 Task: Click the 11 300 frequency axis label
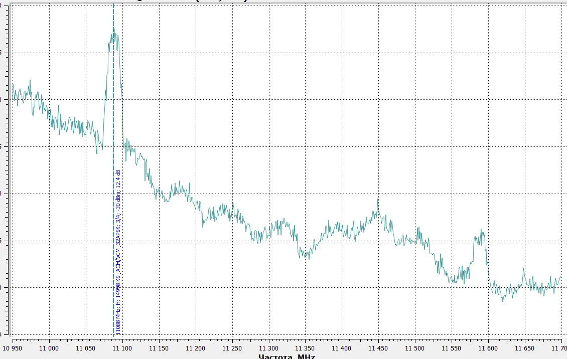[269, 347]
